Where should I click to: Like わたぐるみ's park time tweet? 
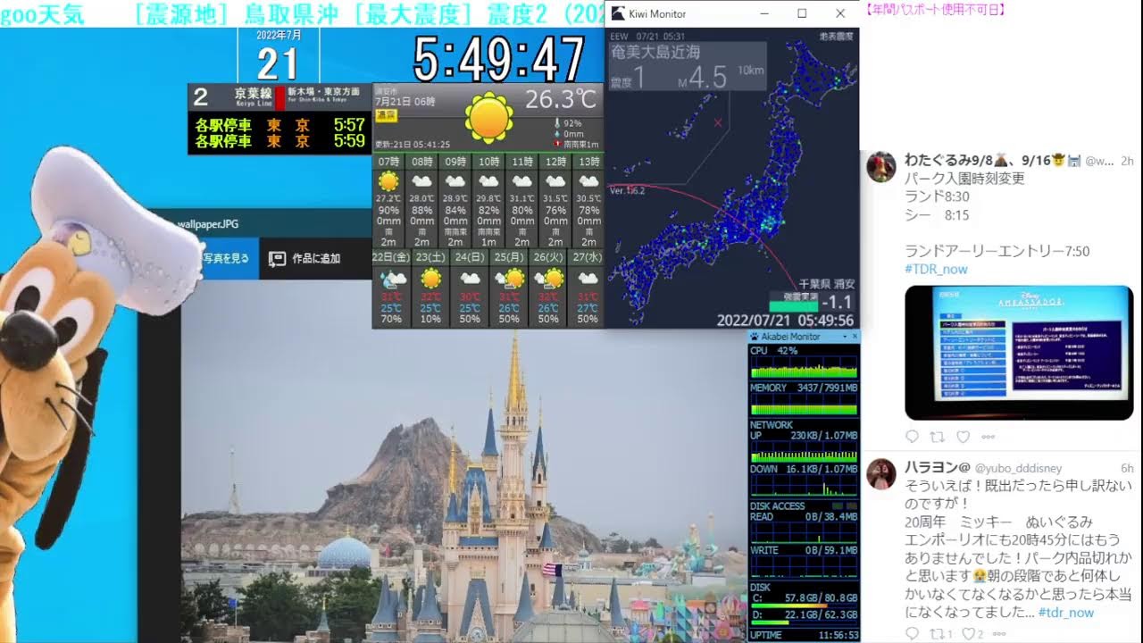(x=963, y=437)
